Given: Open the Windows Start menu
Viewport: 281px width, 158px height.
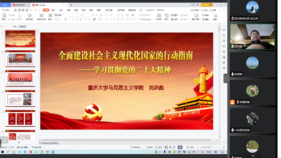Looking at the screenshot, I should click(x=2, y=152).
